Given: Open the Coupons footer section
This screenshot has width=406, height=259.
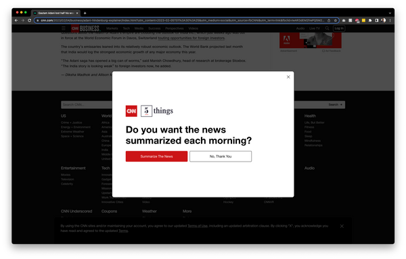Looking at the screenshot, I should tap(109, 212).
